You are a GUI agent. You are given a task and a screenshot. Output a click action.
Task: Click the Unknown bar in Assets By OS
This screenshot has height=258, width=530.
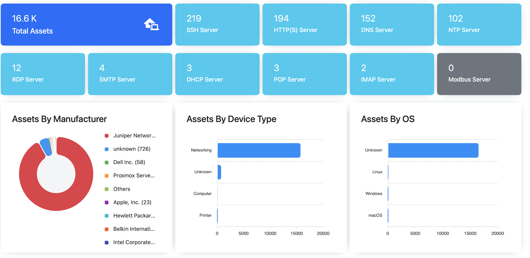433,150
